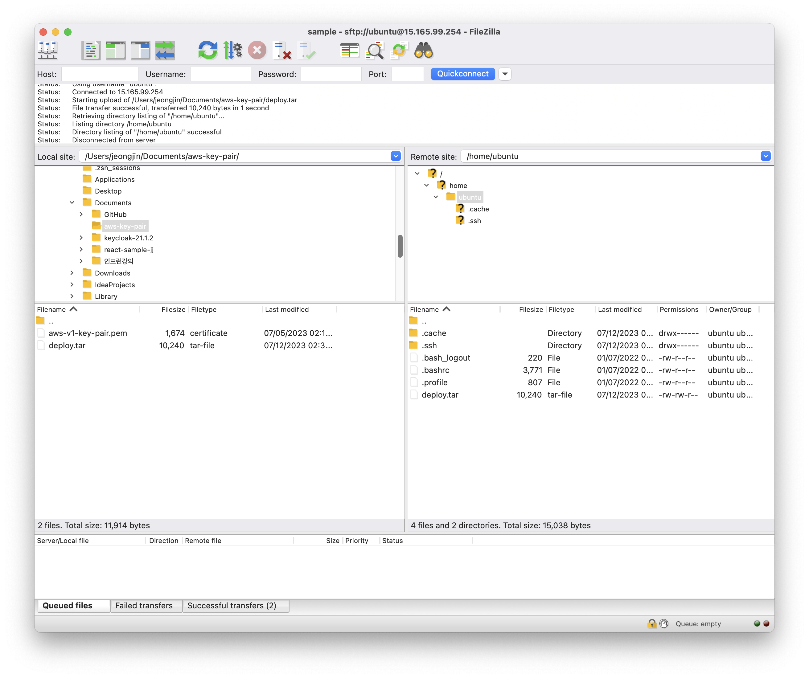The width and height of the screenshot is (809, 678).
Task: Sort remote files by Permissions column
Action: [681, 309]
